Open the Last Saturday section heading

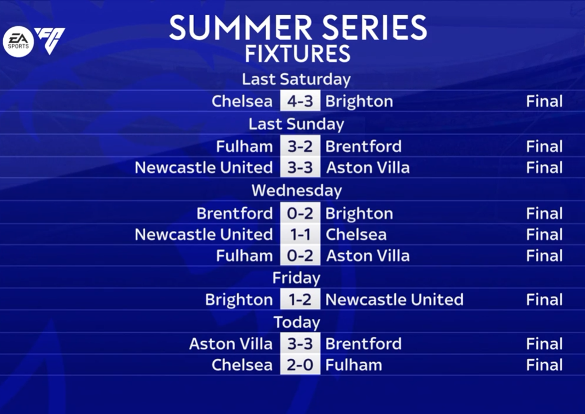[296, 79]
